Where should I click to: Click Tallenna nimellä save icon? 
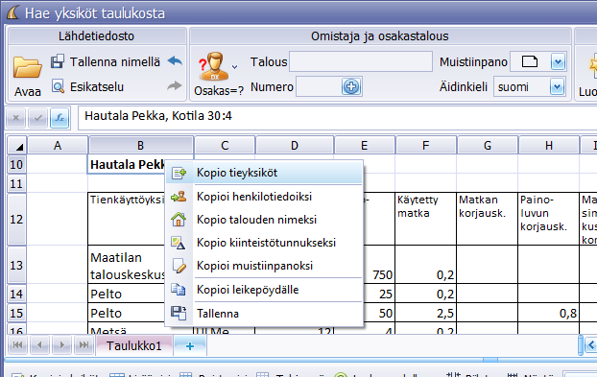[58, 61]
